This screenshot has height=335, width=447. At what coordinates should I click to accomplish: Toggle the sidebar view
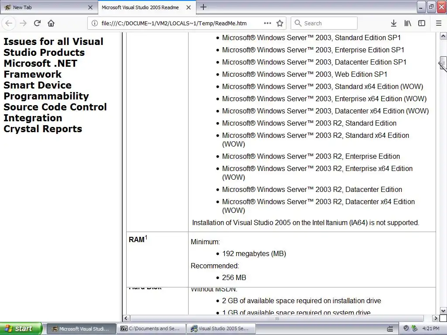[x=422, y=23]
